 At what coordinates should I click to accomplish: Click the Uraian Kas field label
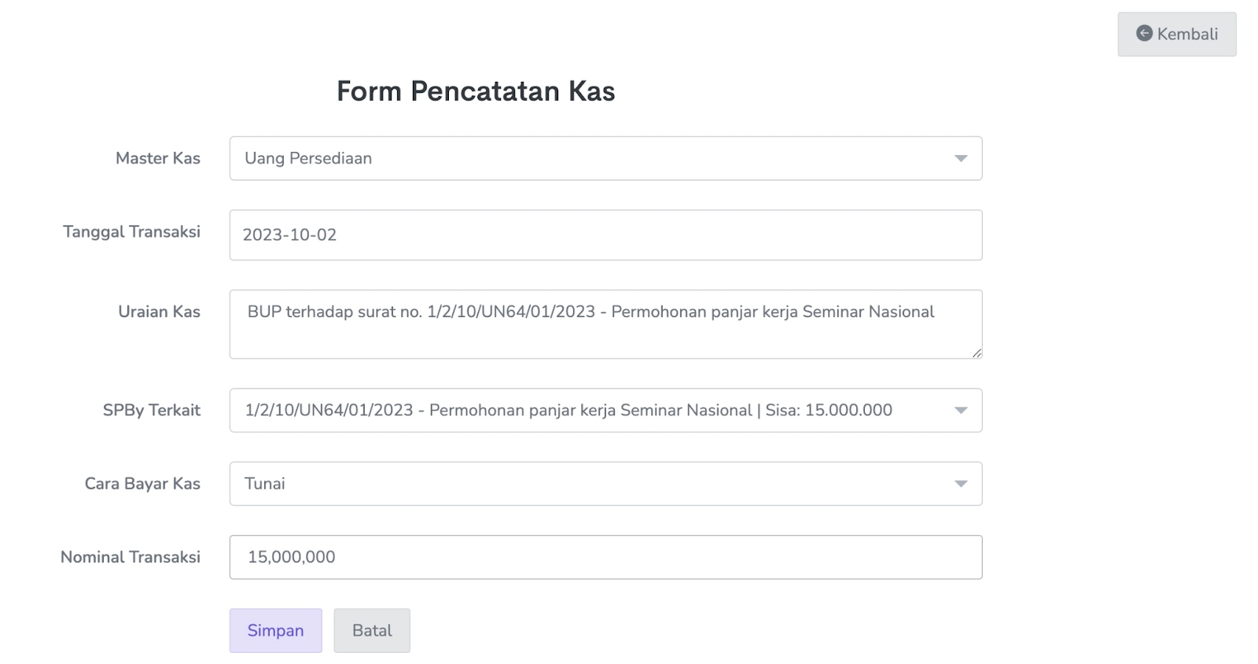[159, 312]
